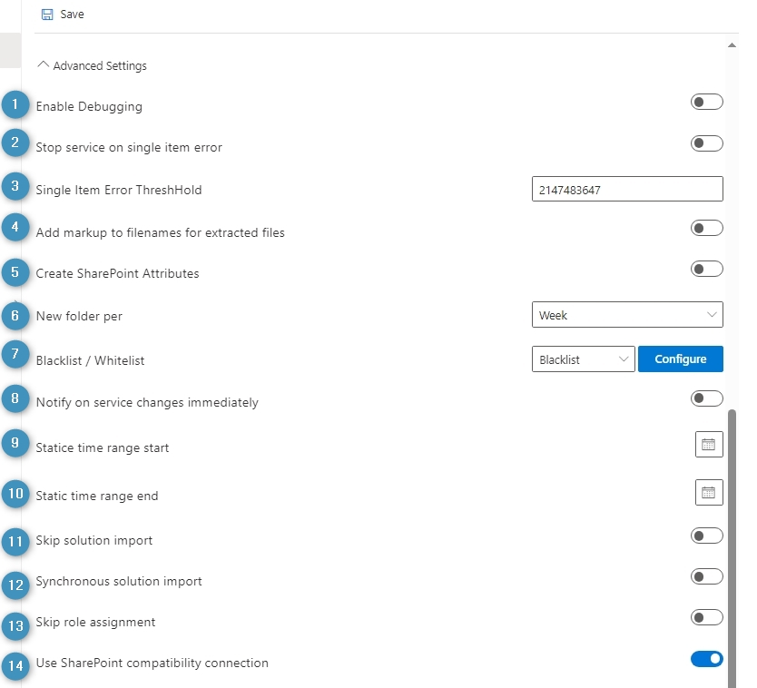Collapse the Advanced Settings section
The image size is (757, 688).
92,65
